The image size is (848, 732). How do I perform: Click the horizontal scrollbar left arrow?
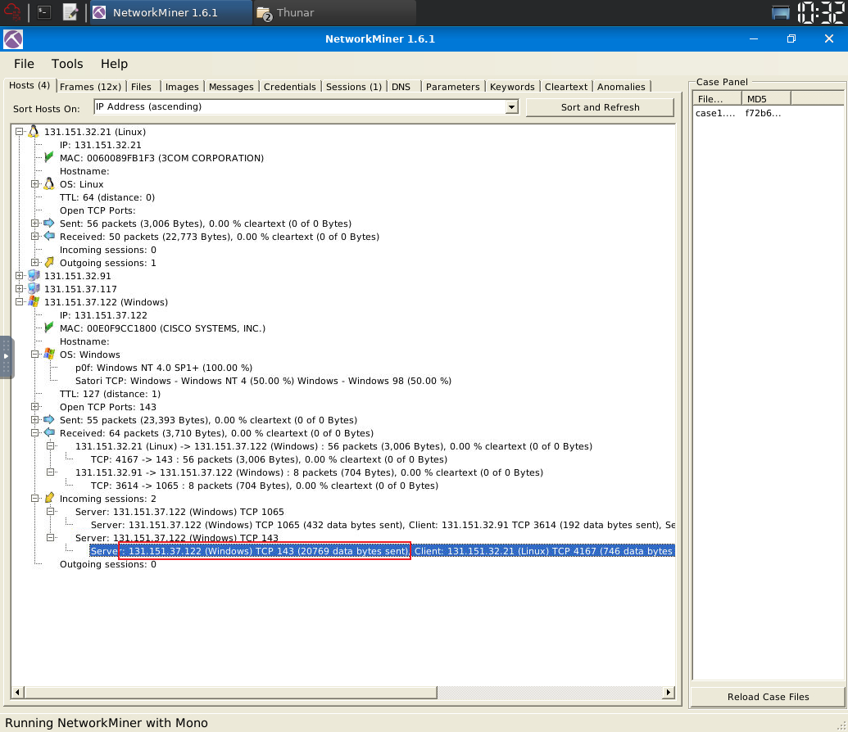(17, 692)
